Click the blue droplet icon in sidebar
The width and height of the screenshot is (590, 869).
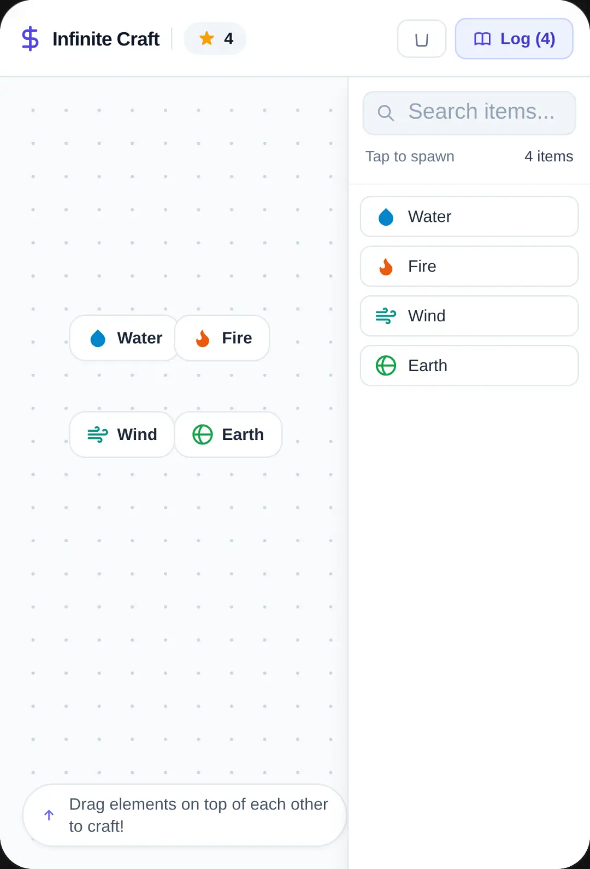coord(386,217)
